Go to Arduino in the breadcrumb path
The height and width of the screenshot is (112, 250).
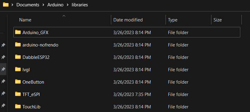(x=55, y=5)
